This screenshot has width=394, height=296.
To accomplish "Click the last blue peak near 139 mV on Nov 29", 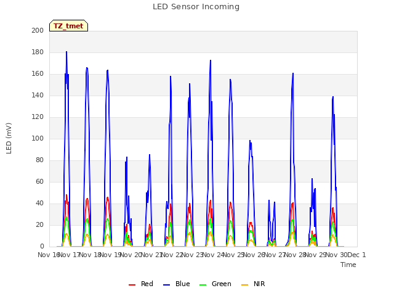I will coord(333,97).
